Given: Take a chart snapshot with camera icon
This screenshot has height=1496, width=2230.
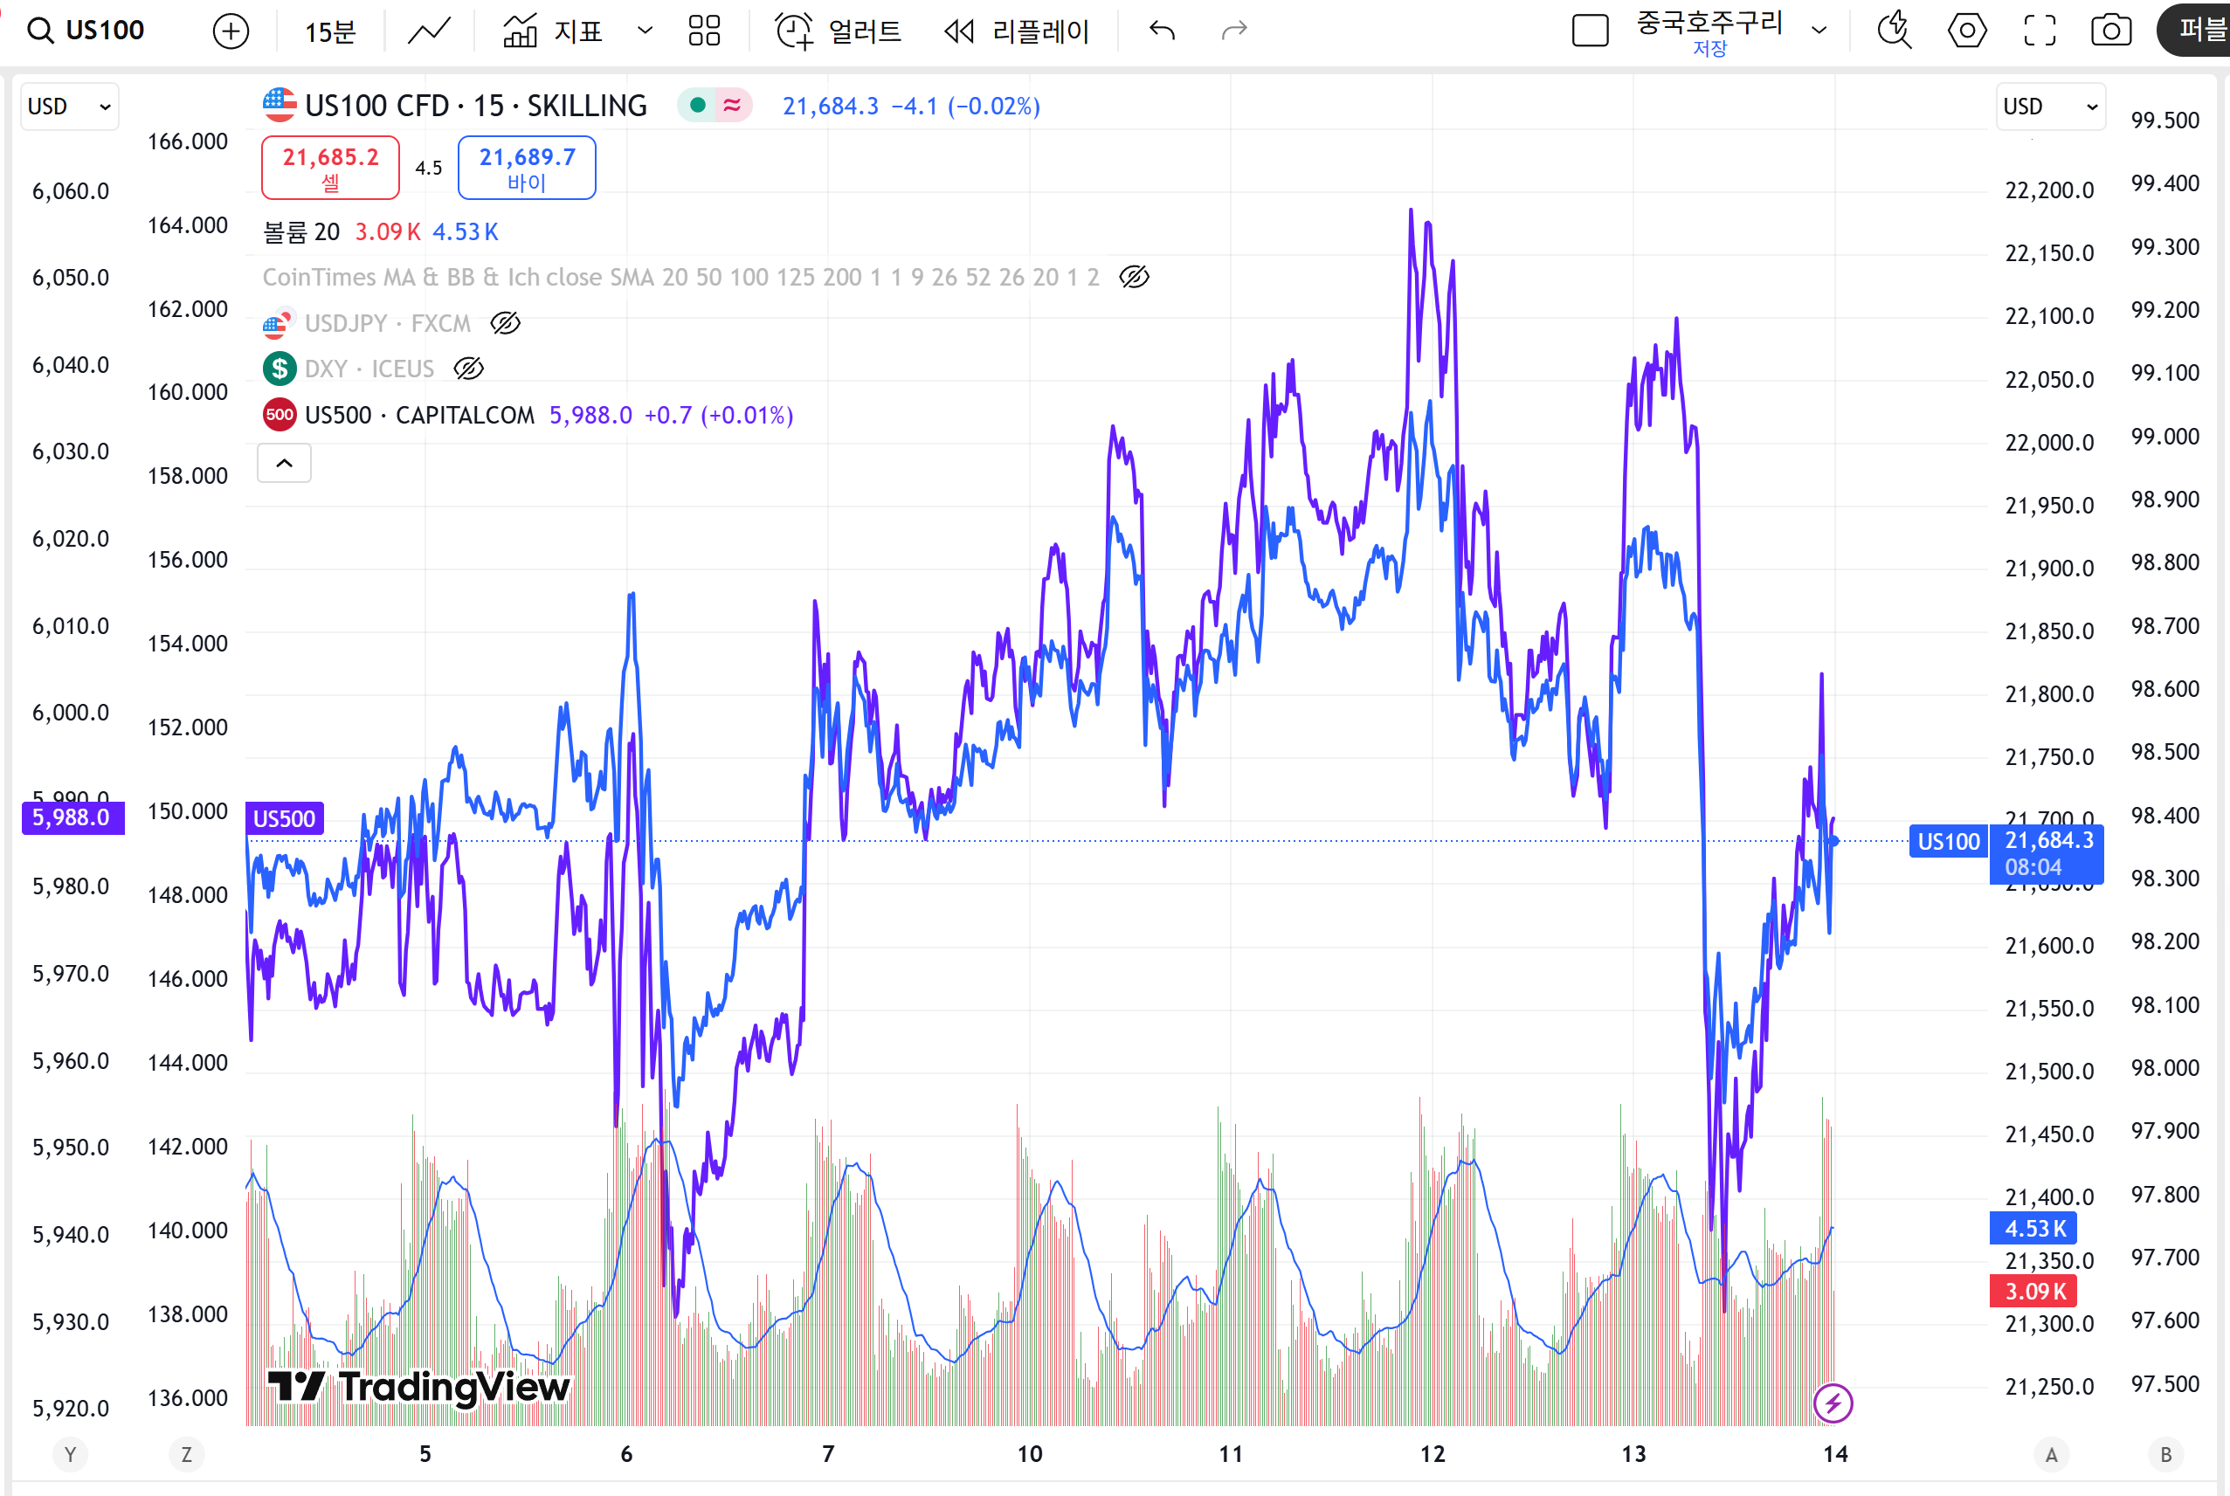Looking at the screenshot, I should 2110,31.
